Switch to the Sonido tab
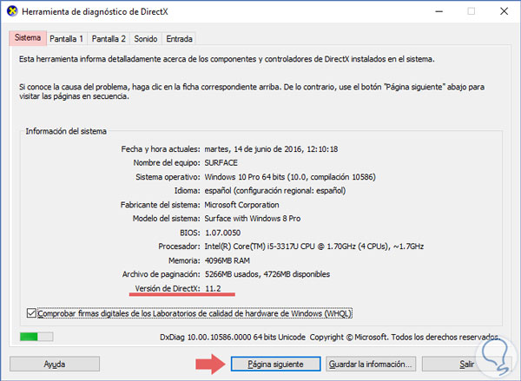The height and width of the screenshot is (381, 521). click(146, 39)
